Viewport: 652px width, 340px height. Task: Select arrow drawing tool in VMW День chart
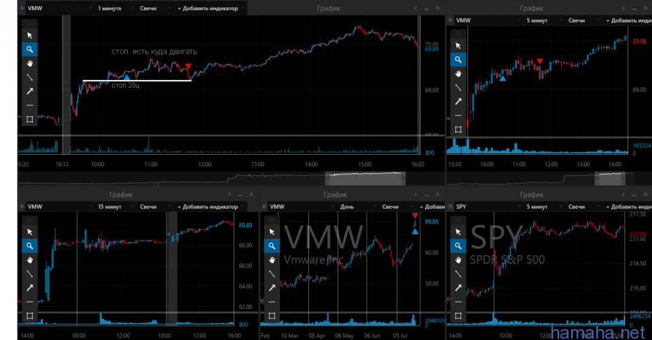tap(272, 288)
